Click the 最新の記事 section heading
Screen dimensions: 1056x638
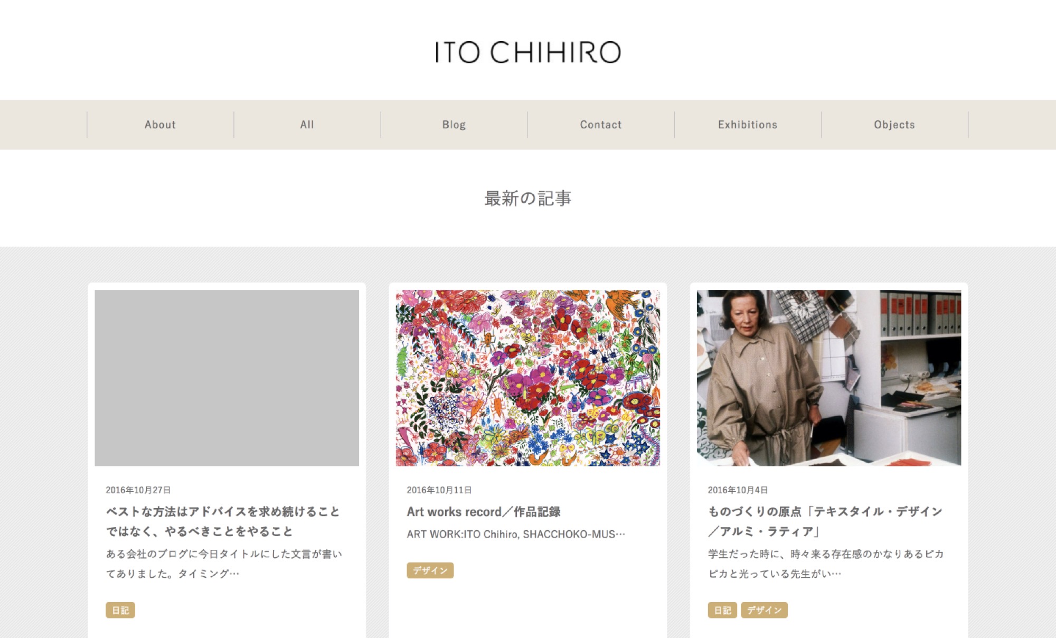pyautogui.click(x=528, y=199)
